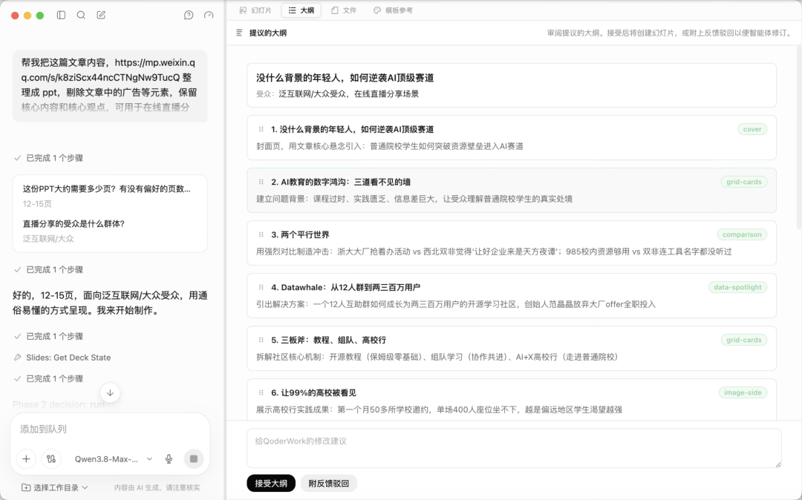Viewport: 802px width, 500px height.
Task: Select the 大纲 tab
Action: (x=301, y=10)
